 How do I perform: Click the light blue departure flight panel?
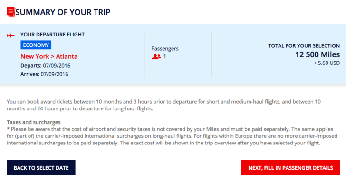(x=173, y=54)
